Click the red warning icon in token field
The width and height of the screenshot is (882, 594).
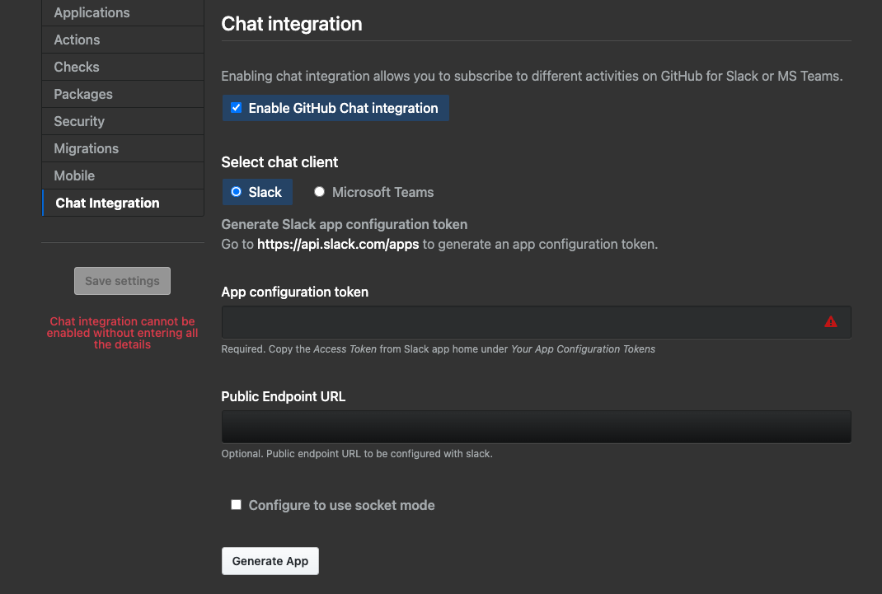point(830,322)
